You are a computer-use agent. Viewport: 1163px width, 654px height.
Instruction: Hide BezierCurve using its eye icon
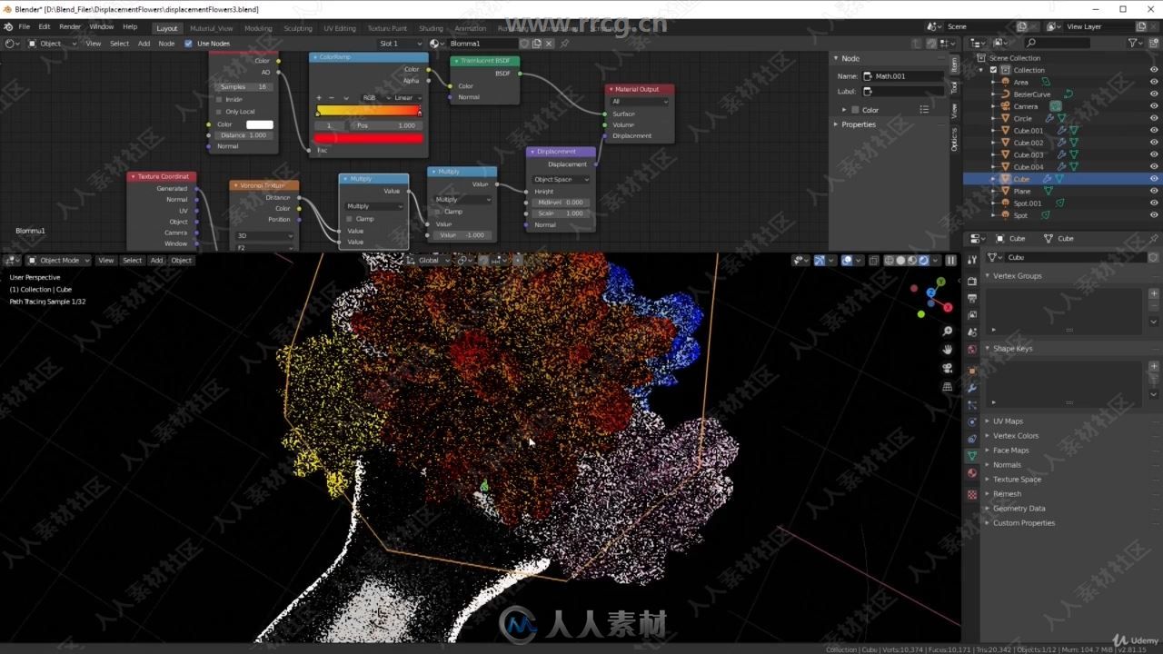point(1154,94)
